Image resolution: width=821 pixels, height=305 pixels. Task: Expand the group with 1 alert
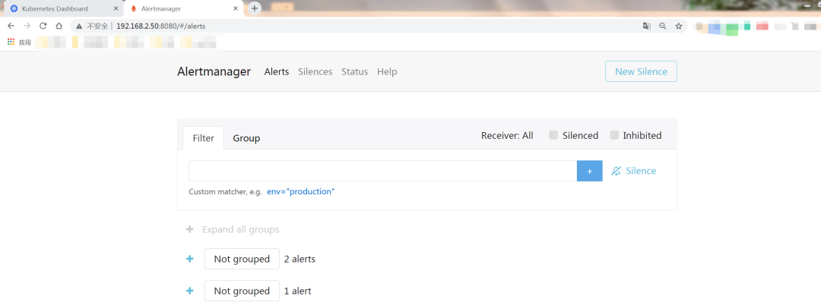(189, 291)
